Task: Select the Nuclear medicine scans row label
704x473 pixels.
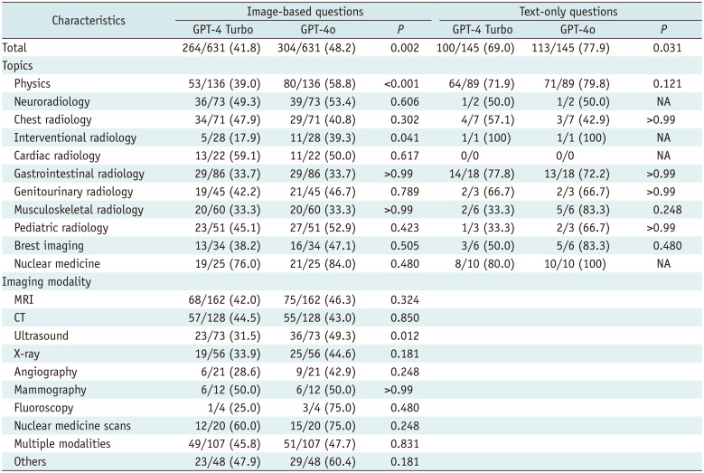Action: click(72, 426)
